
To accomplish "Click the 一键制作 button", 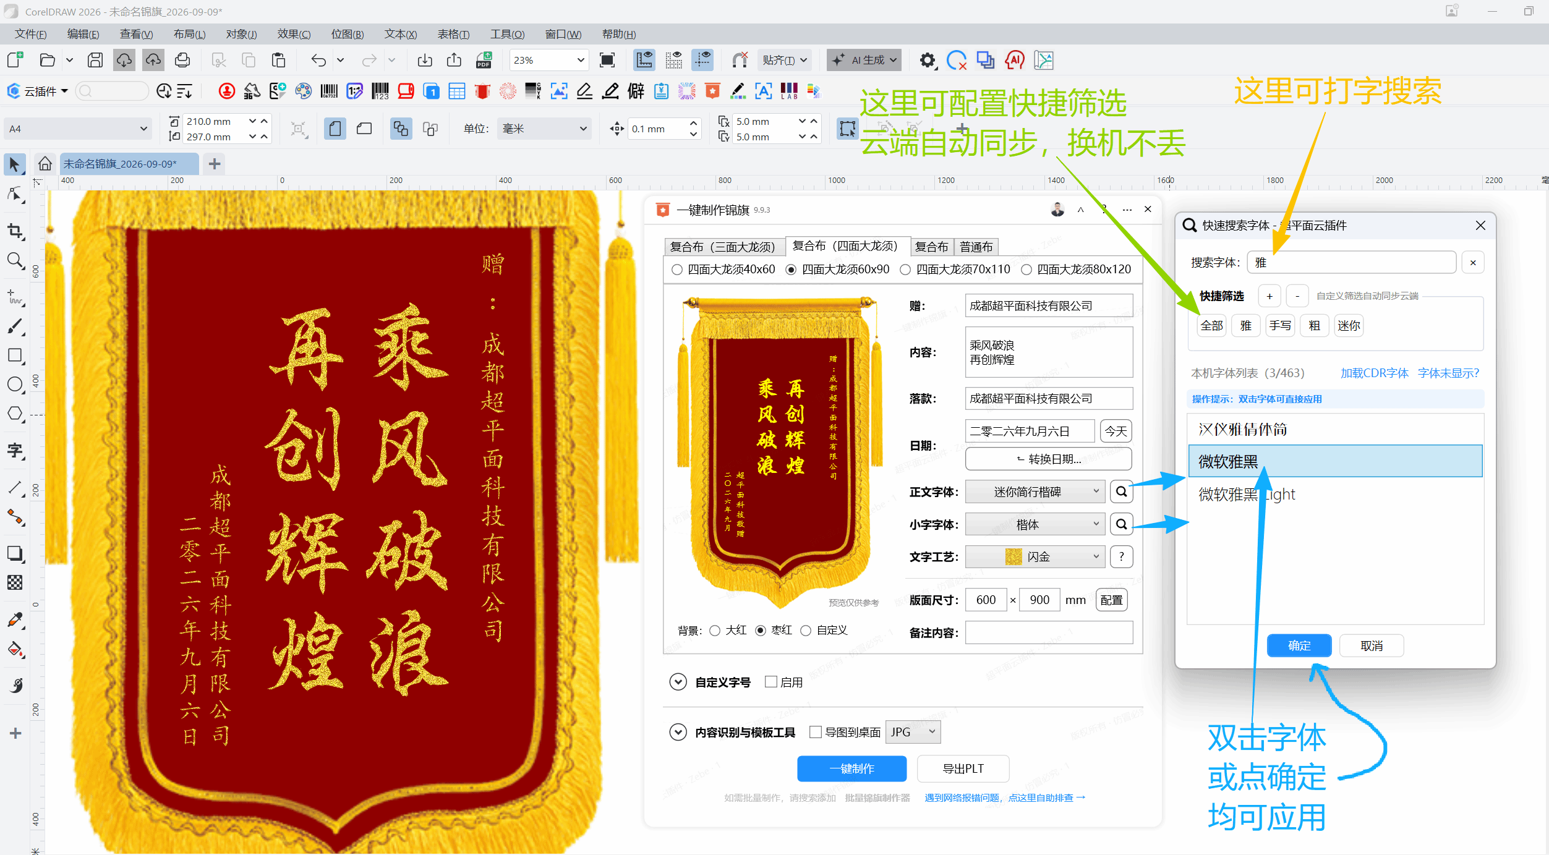I will point(851,768).
